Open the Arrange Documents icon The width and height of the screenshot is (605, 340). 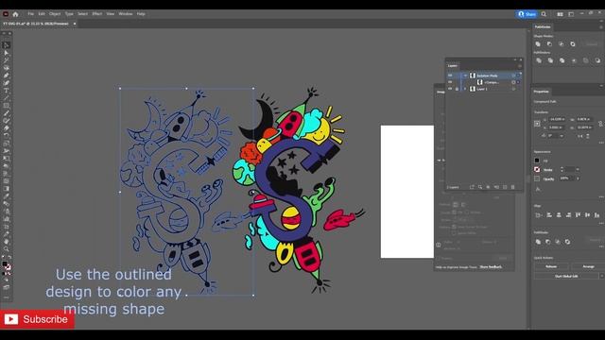(x=560, y=14)
